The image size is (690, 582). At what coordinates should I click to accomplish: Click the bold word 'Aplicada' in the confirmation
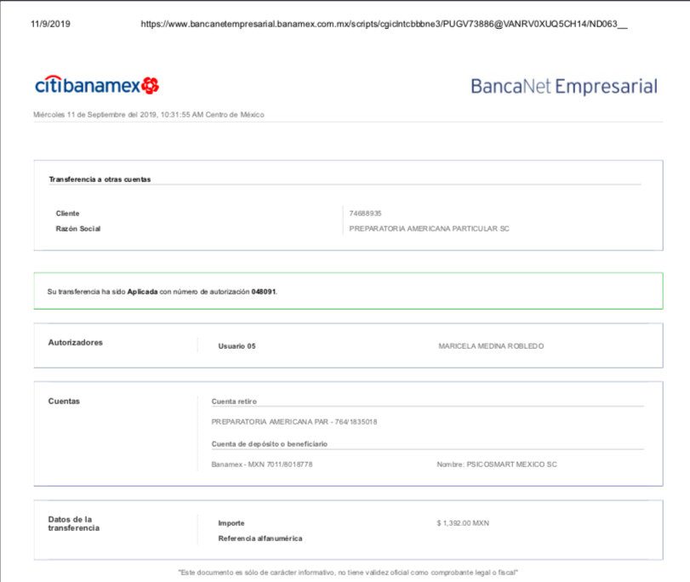(142, 292)
